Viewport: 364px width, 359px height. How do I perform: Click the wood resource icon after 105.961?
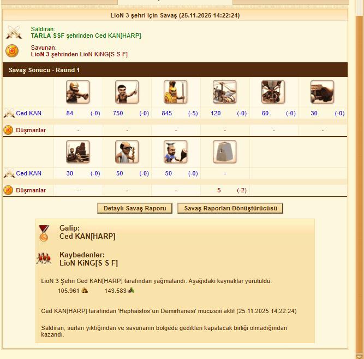(x=85, y=290)
